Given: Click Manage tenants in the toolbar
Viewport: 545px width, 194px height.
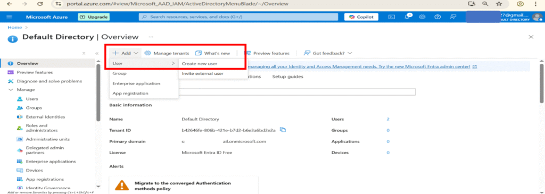Looking at the screenshot, I should pyautogui.click(x=167, y=53).
